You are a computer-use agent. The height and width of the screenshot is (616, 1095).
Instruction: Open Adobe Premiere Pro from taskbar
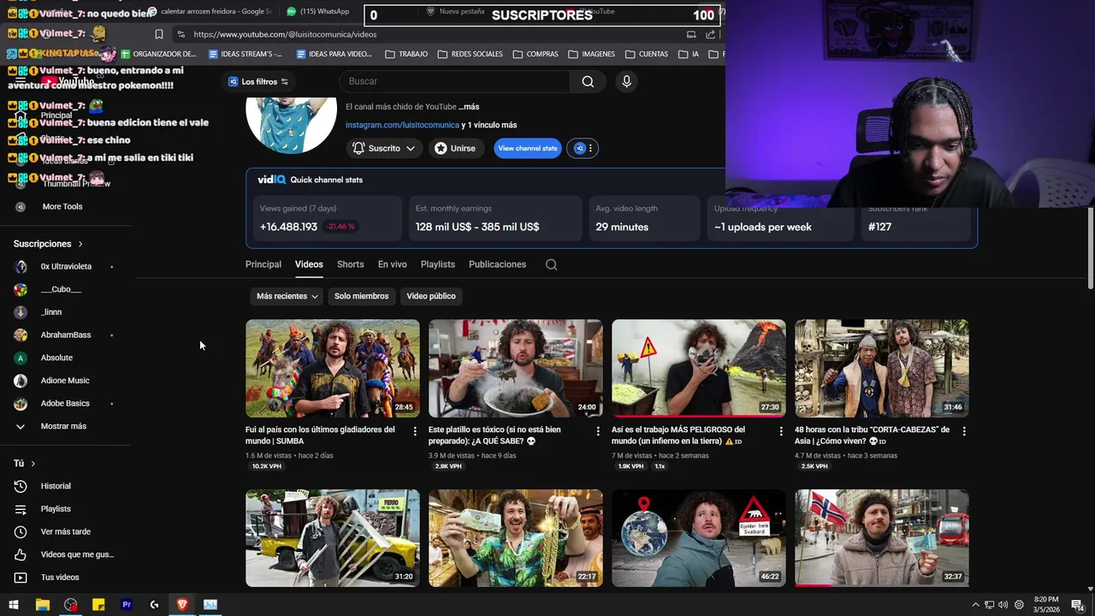tap(127, 605)
